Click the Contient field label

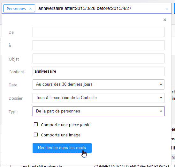16,72
